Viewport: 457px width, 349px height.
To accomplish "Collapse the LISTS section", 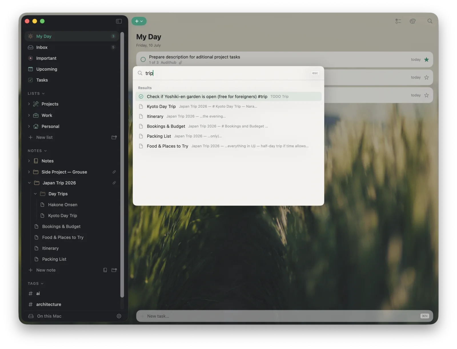I will click(x=36, y=94).
